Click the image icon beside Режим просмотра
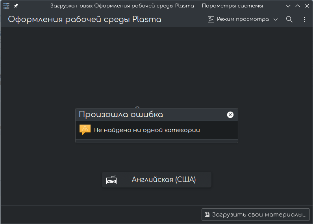The width and height of the screenshot is (313, 224). tap(211, 19)
